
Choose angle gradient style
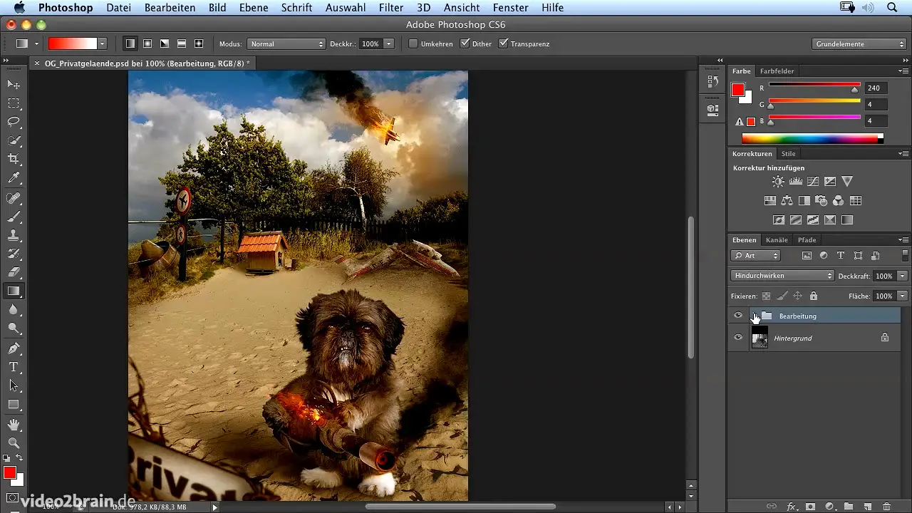click(165, 43)
